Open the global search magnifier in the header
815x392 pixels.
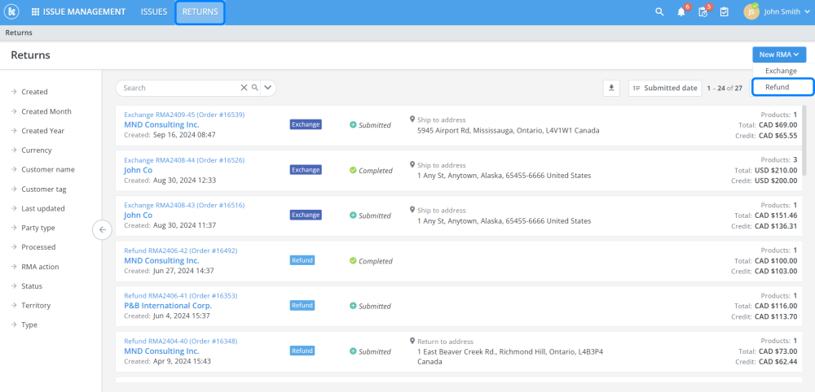(x=659, y=12)
